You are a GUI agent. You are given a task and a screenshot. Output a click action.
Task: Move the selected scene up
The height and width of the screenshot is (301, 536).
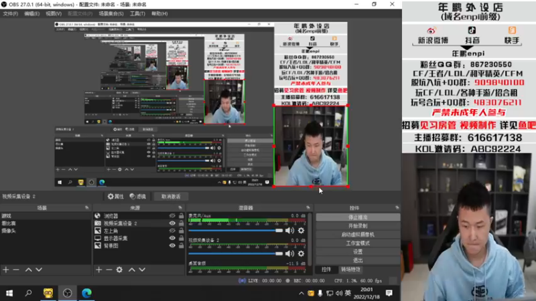pos(28,270)
